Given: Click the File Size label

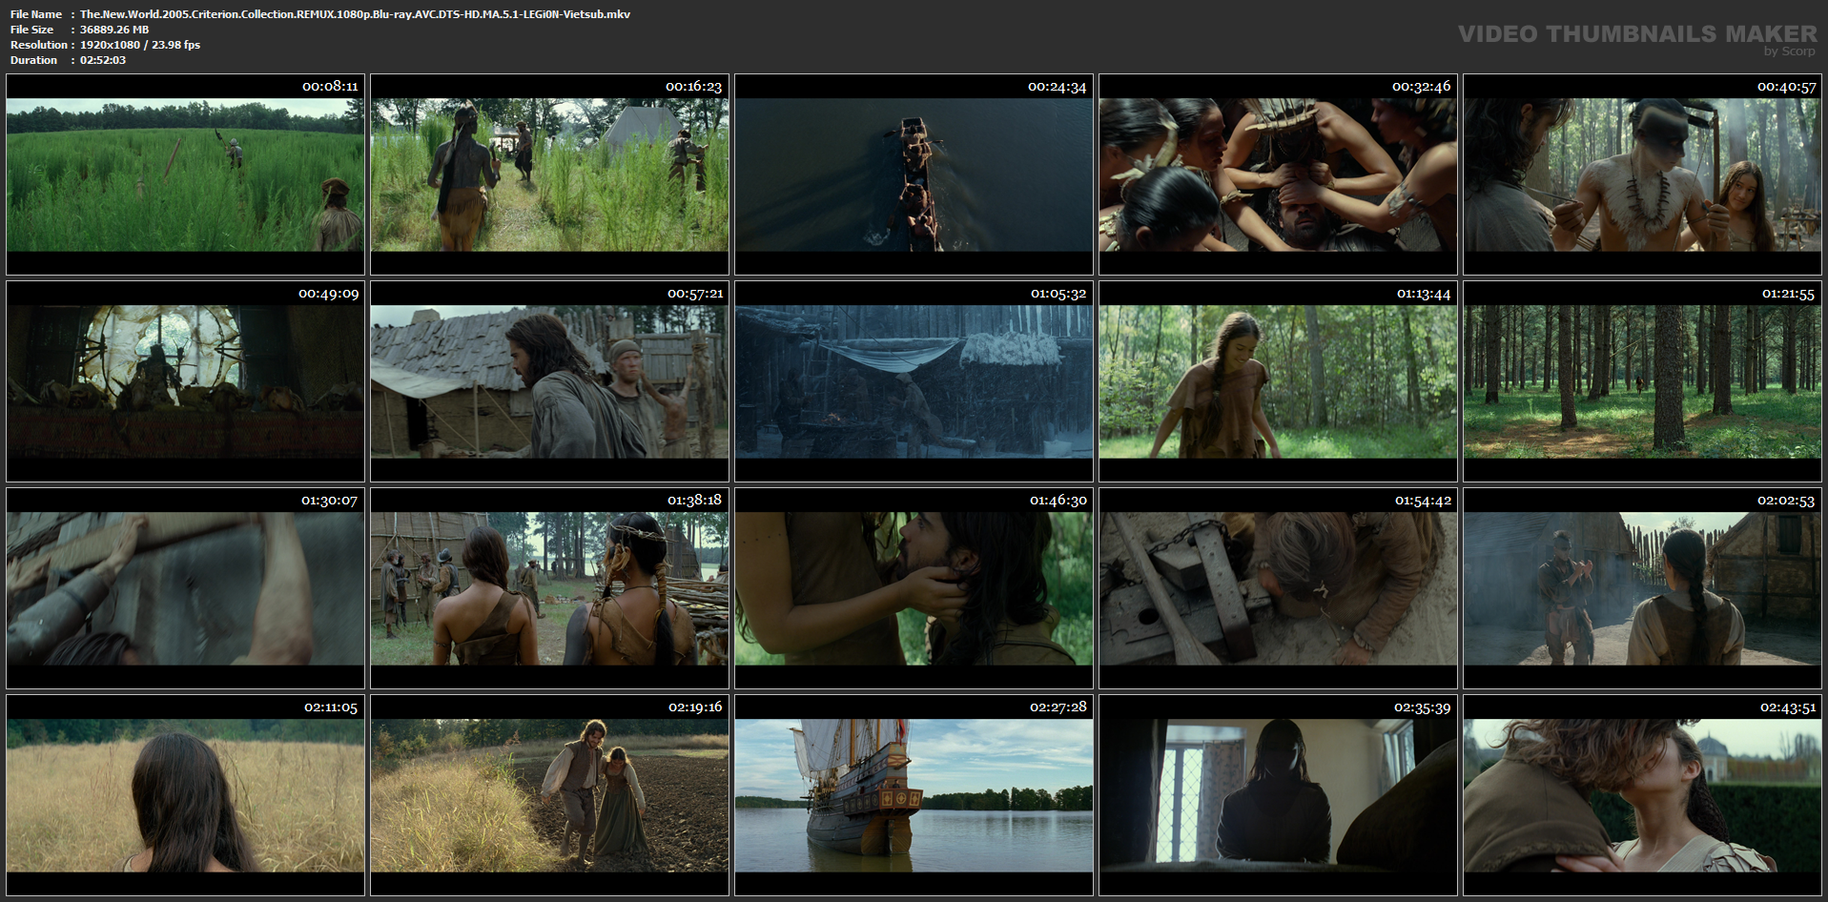Looking at the screenshot, I should click(x=32, y=30).
